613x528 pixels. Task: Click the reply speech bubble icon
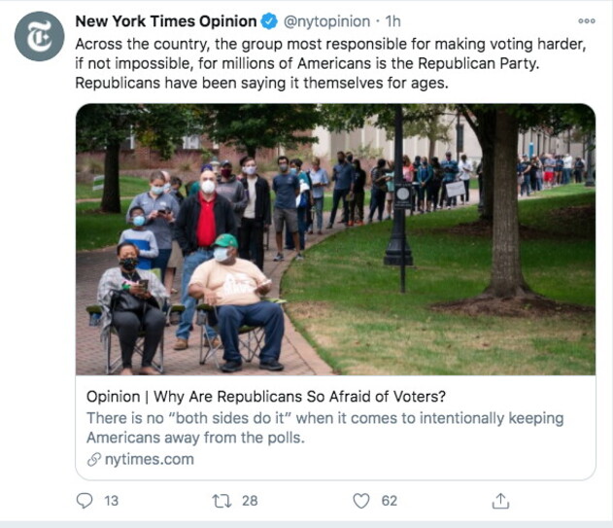point(85,501)
